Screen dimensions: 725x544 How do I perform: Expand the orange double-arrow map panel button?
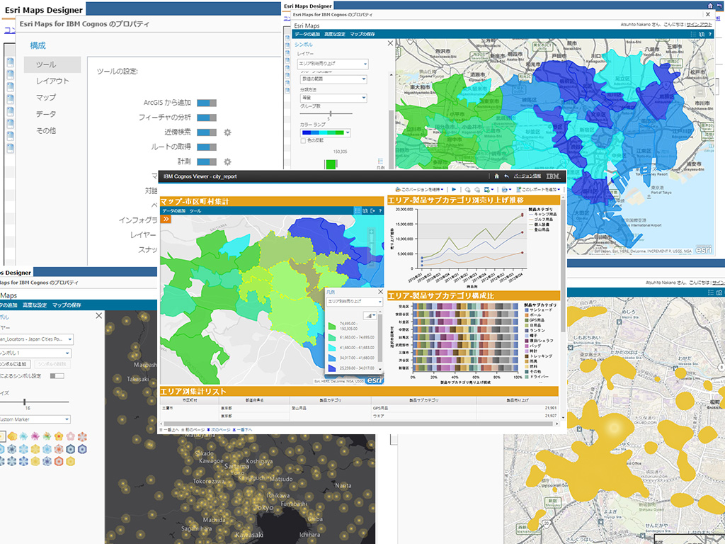[x=166, y=220]
